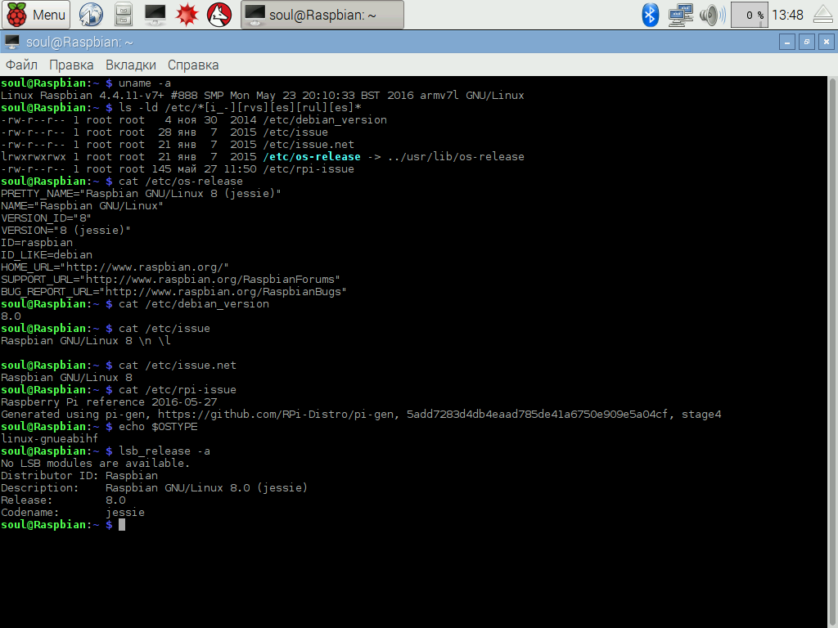This screenshot has width=838, height=628.
Task: Open the file manager cabinet icon
Action: [124, 15]
